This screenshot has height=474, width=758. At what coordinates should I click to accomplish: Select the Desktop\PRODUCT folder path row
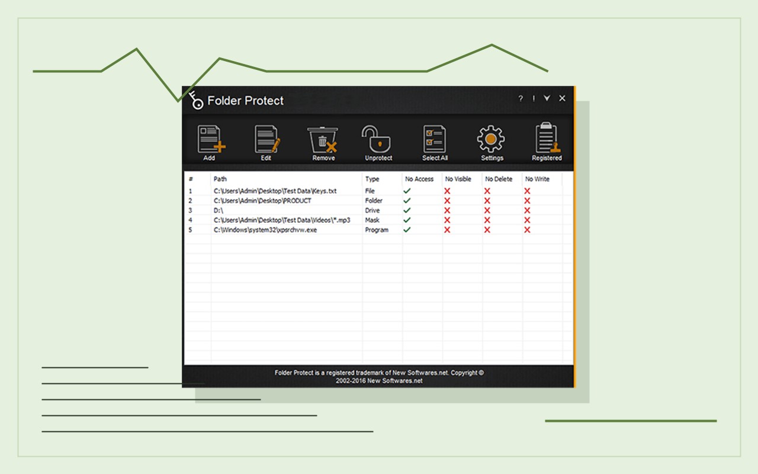(x=262, y=201)
